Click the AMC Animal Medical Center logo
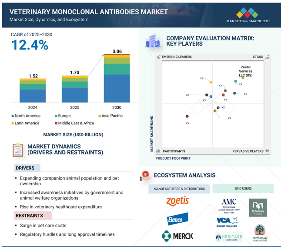 pos(229,204)
